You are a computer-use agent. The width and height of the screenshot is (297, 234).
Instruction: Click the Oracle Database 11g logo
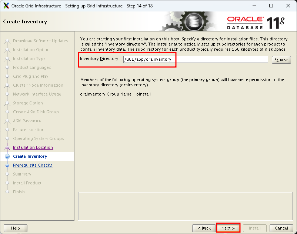(256, 23)
